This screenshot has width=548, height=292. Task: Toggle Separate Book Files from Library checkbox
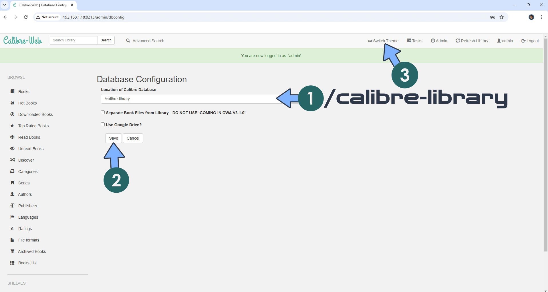click(x=103, y=112)
